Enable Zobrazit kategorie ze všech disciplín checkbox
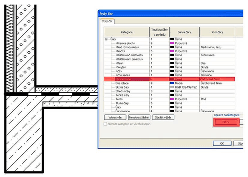Image resolution: width=248 pixels, height=177 pixels. pos(105,124)
